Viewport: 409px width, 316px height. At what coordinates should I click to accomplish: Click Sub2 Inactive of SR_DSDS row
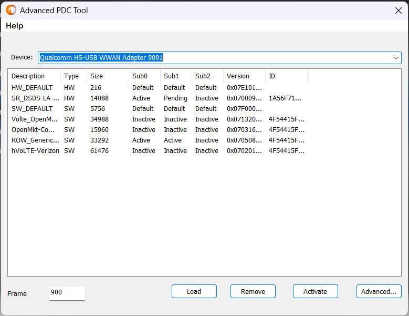click(x=207, y=98)
